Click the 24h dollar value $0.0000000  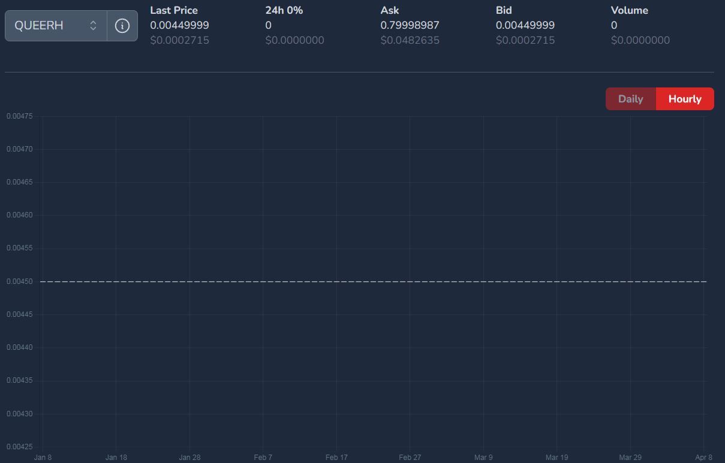[294, 40]
